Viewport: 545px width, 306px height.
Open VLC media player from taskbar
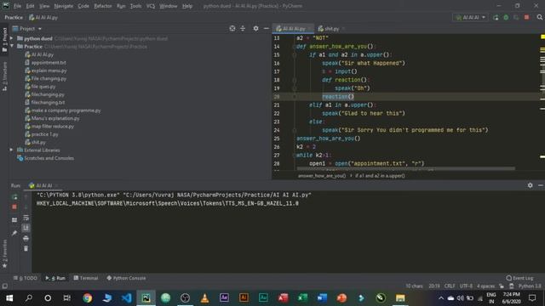tap(204, 298)
